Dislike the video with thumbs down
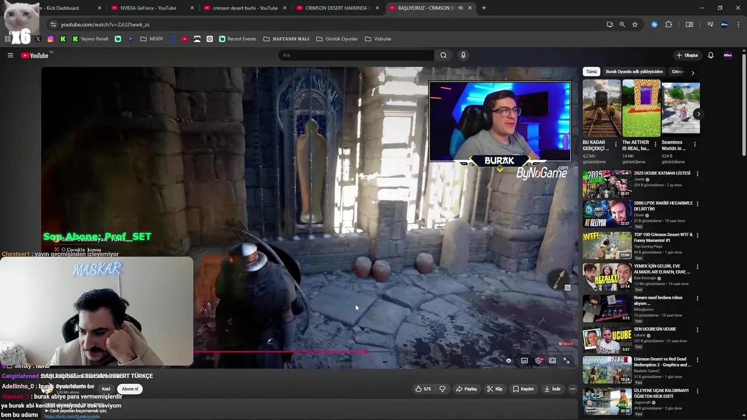This screenshot has height=420, width=747. pos(442,389)
